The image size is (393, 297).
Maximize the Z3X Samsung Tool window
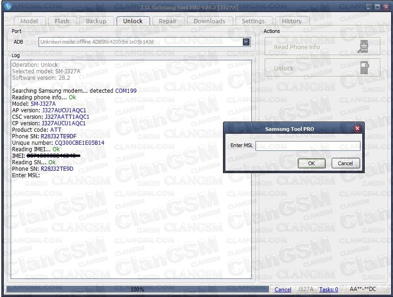[377, 7]
